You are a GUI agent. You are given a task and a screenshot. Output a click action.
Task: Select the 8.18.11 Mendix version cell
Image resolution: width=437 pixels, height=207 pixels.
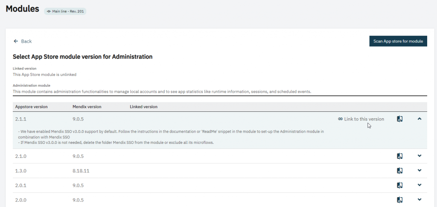pyautogui.click(x=81, y=171)
